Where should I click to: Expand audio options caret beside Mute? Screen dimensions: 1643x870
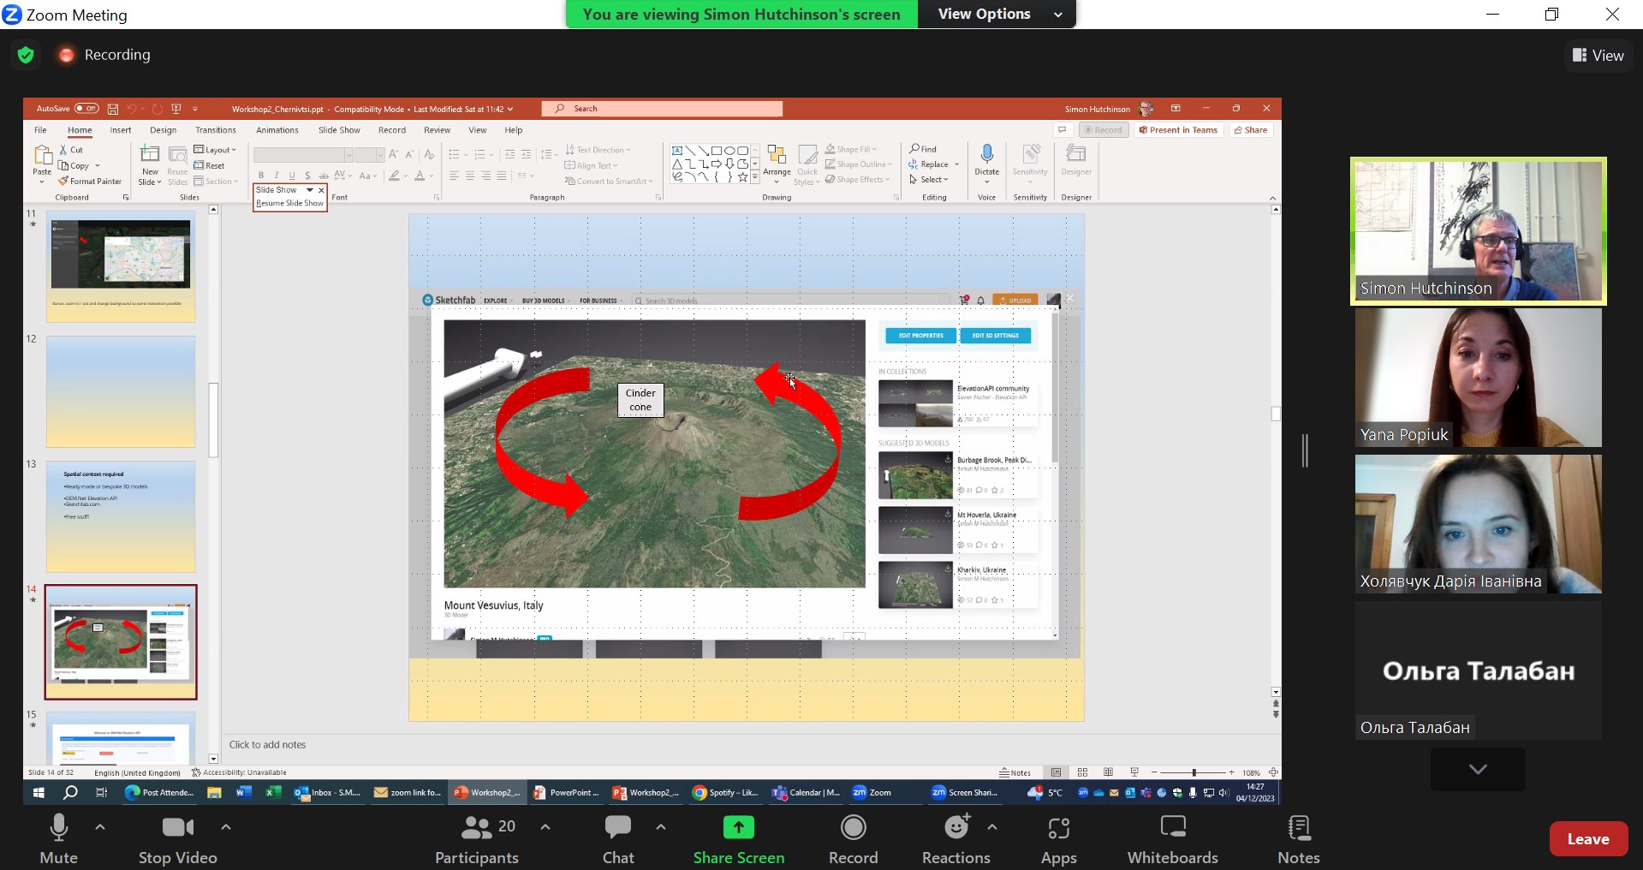click(100, 827)
